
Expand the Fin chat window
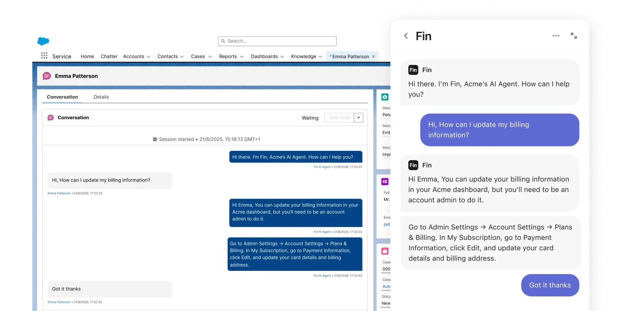574,36
